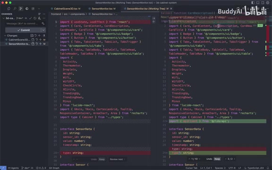Select SensorMonitor file in changes list

pos(19,44)
